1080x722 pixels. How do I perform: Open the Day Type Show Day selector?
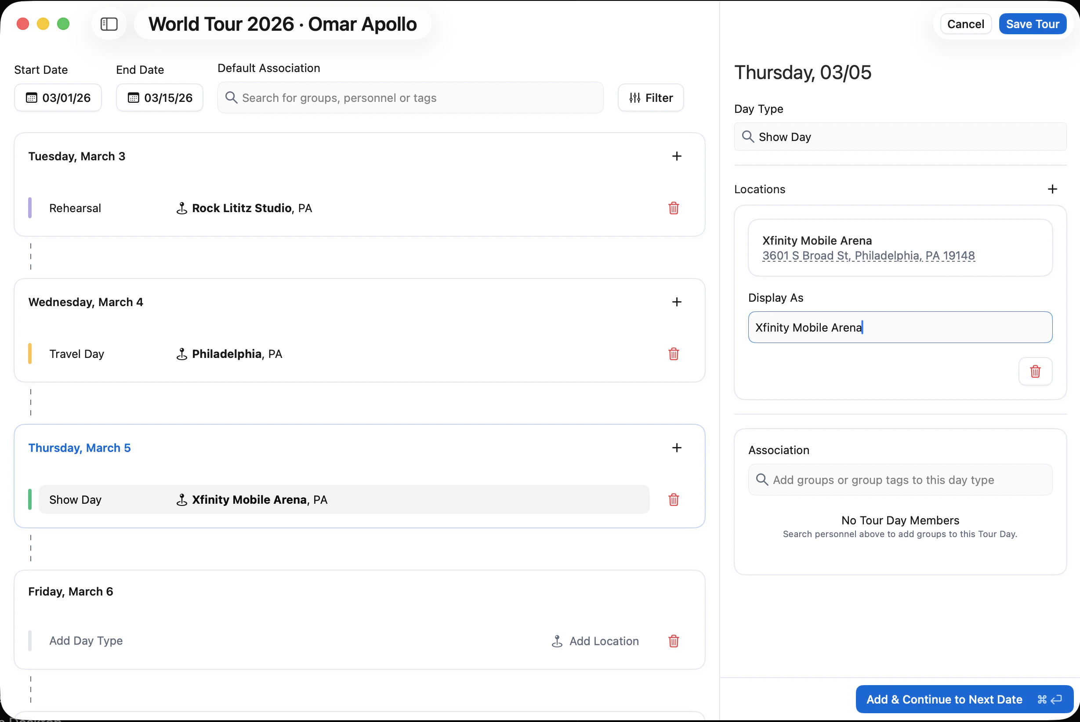pyautogui.click(x=899, y=137)
